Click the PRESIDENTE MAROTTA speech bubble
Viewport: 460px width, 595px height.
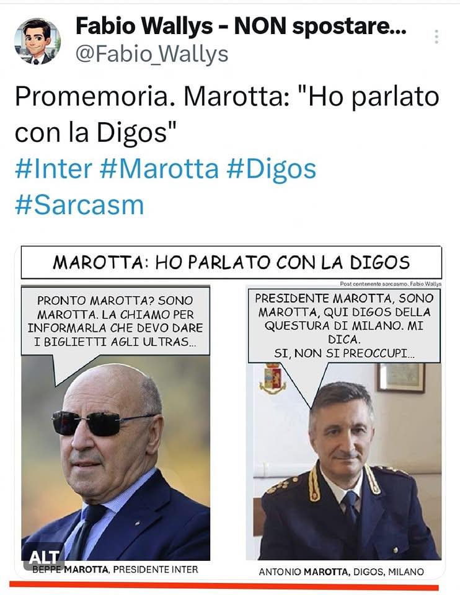[x=344, y=325]
